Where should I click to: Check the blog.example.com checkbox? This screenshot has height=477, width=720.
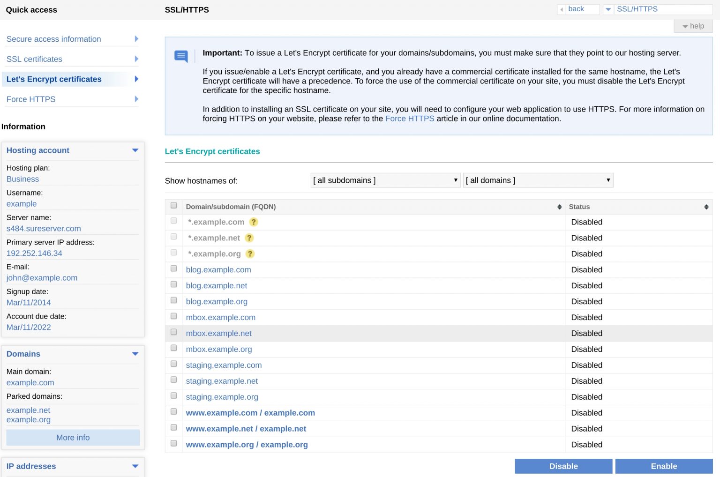pyautogui.click(x=174, y=268)
